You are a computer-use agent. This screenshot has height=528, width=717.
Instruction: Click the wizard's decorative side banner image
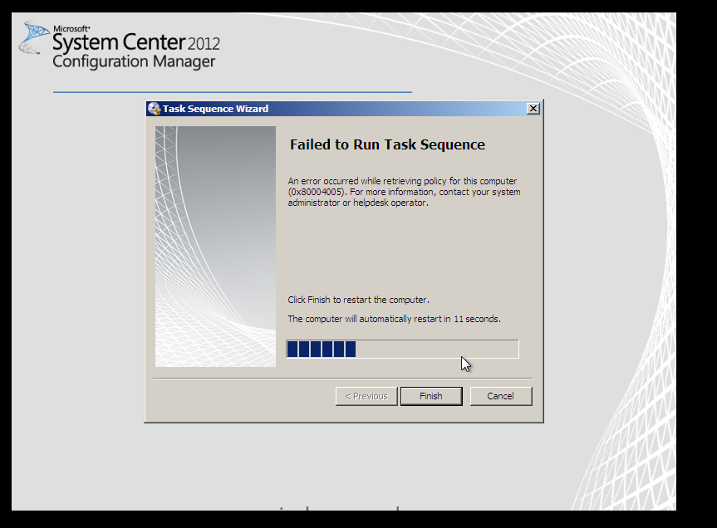[215, 247]
